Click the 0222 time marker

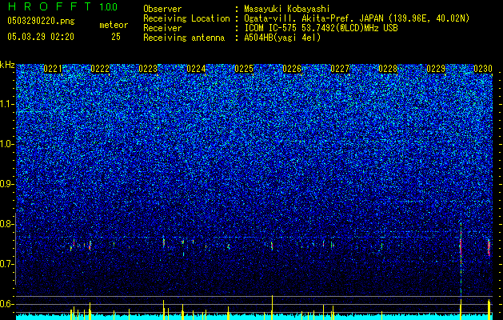click(x=100, y=69)
